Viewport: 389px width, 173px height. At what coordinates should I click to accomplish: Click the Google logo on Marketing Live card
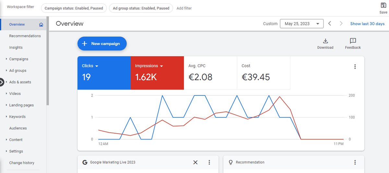85,162
